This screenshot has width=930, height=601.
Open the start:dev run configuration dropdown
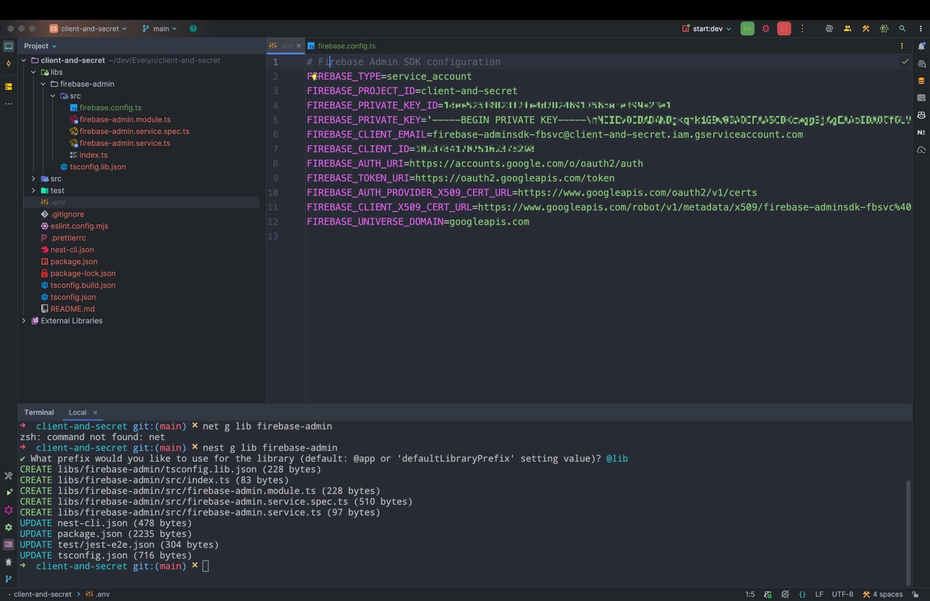[707, 28]
